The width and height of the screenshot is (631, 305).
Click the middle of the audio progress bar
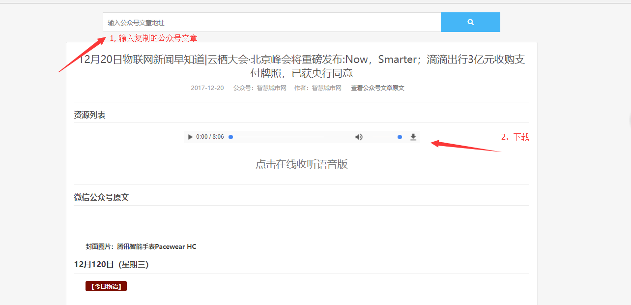tap(288, 137)
